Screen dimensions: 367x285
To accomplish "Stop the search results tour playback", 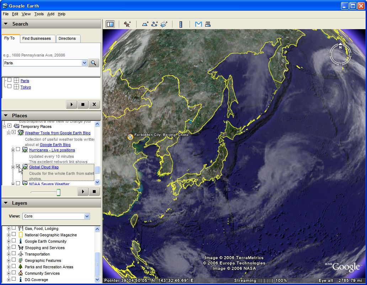I will 83,104.
